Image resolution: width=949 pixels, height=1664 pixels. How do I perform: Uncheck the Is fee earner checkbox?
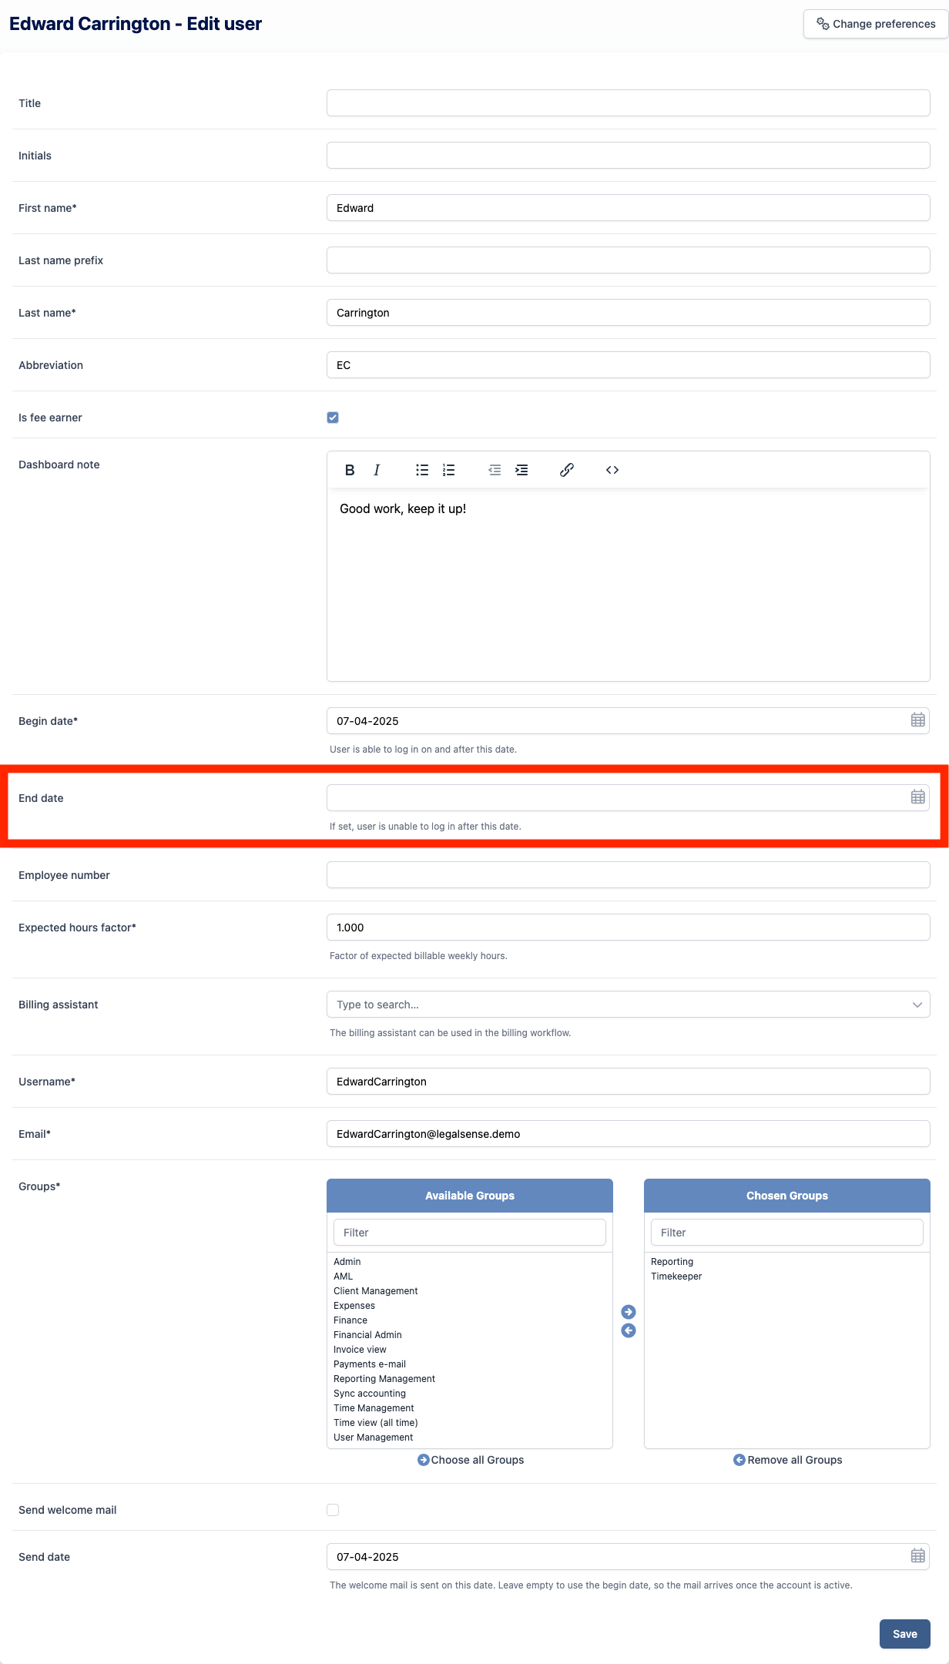[333, 418]
